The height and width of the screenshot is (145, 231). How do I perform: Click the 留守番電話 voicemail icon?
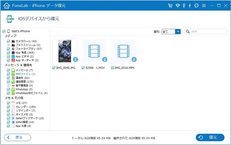13,85
